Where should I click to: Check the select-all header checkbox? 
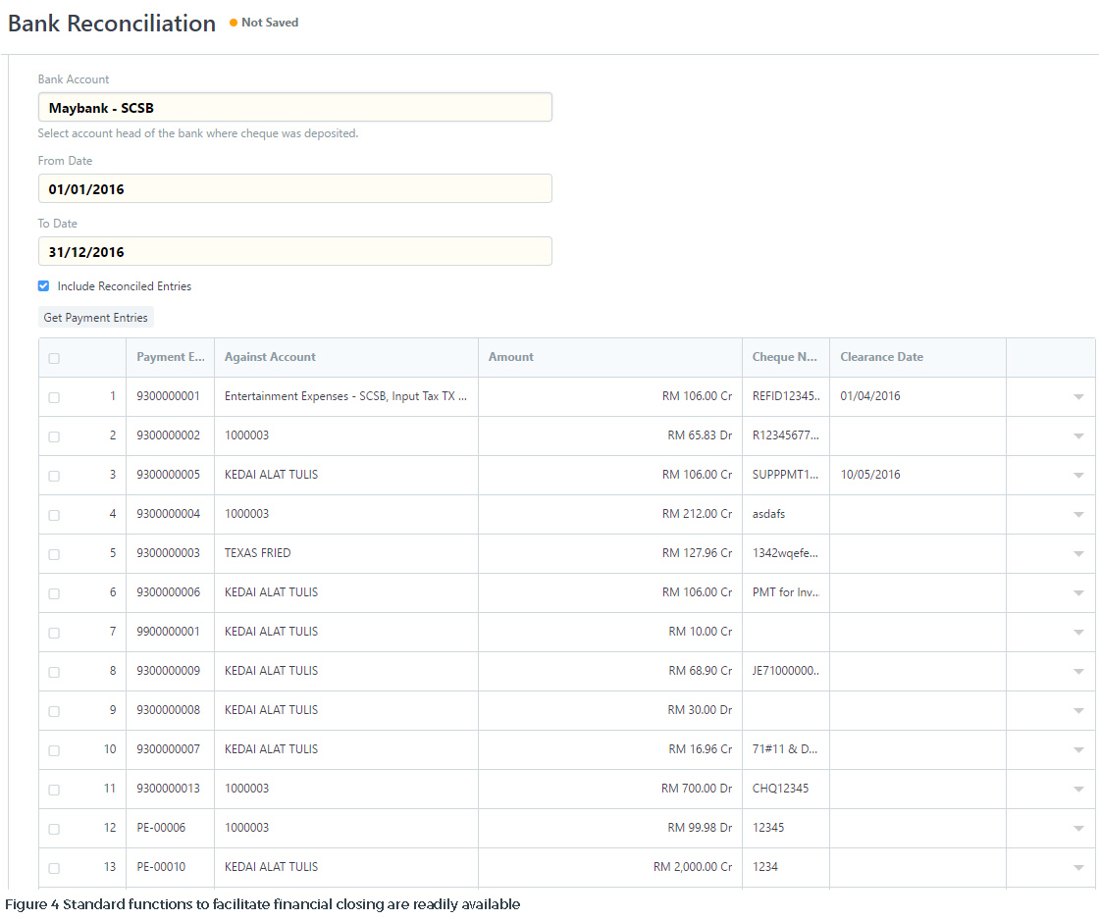click(x=54, y=358)
